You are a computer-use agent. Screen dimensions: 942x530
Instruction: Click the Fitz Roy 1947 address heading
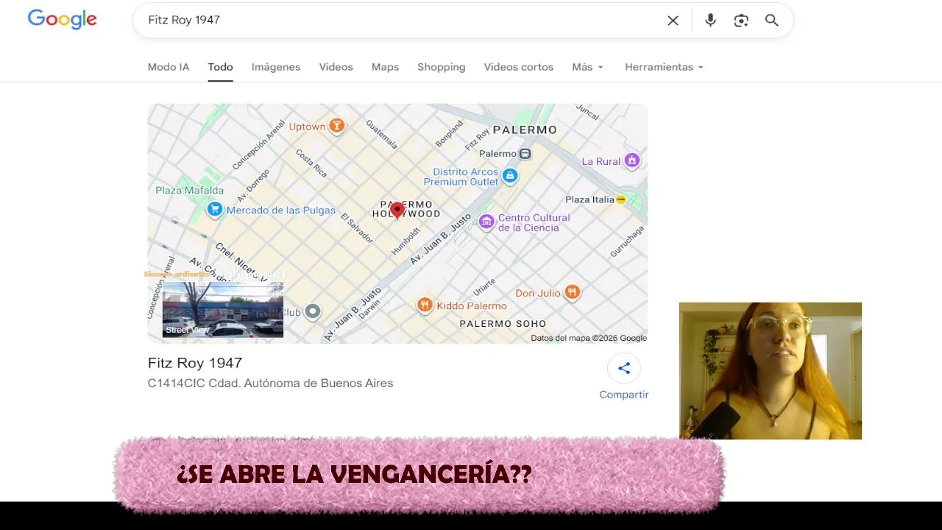tap(195, 363)
